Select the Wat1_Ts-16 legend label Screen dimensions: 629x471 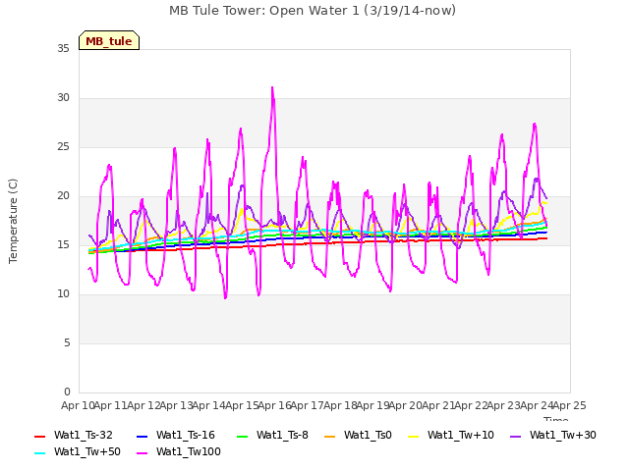click(x=186, y=435)
